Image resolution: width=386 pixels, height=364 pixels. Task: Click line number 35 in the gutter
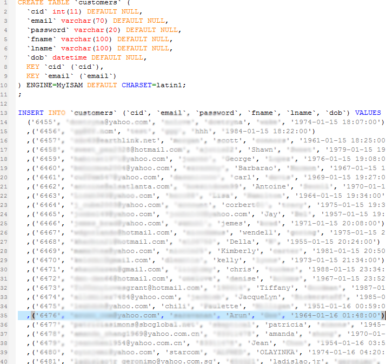[x=4, y=315]
